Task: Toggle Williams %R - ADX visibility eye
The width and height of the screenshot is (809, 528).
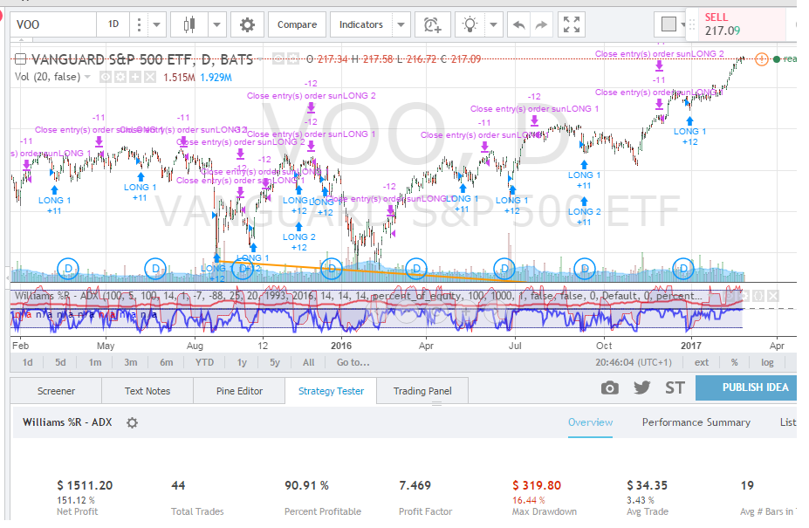Action: pyautogui.click(x=729, y=296)
